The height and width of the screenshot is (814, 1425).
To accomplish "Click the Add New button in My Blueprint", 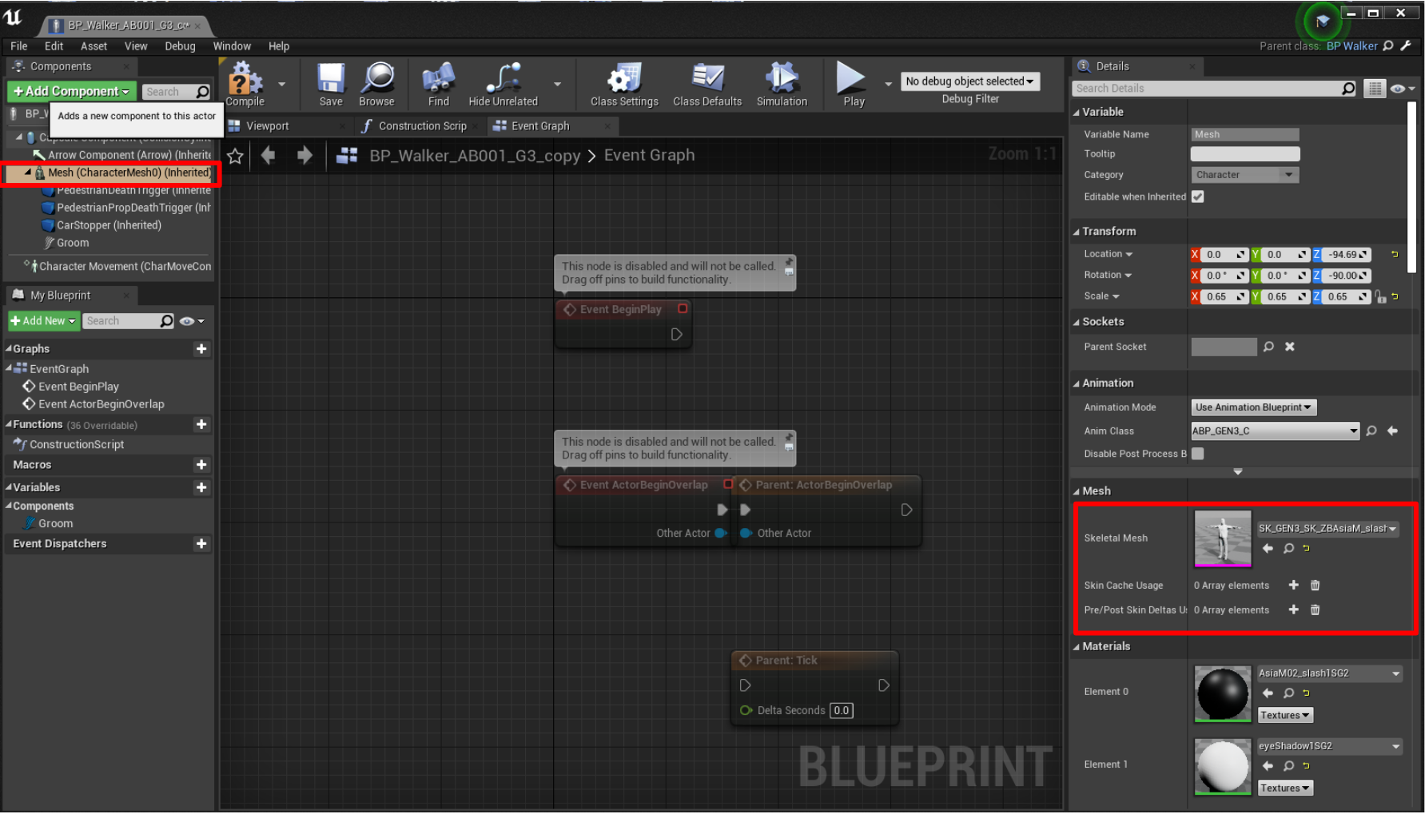I will pos(43,320).
